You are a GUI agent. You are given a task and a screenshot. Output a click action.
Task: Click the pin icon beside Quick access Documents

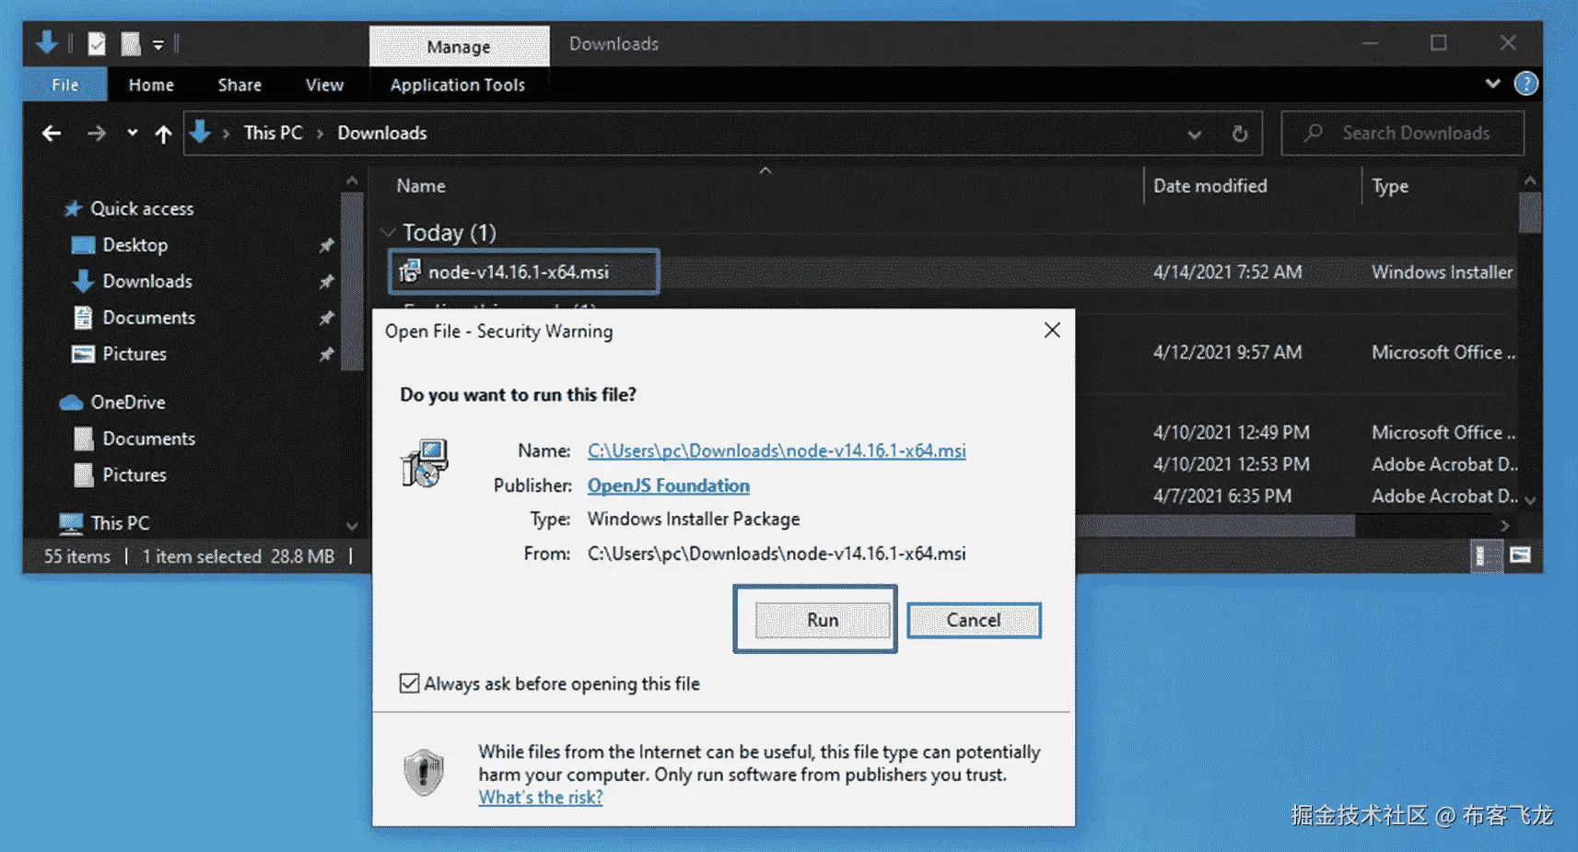(x=326, y=318)
